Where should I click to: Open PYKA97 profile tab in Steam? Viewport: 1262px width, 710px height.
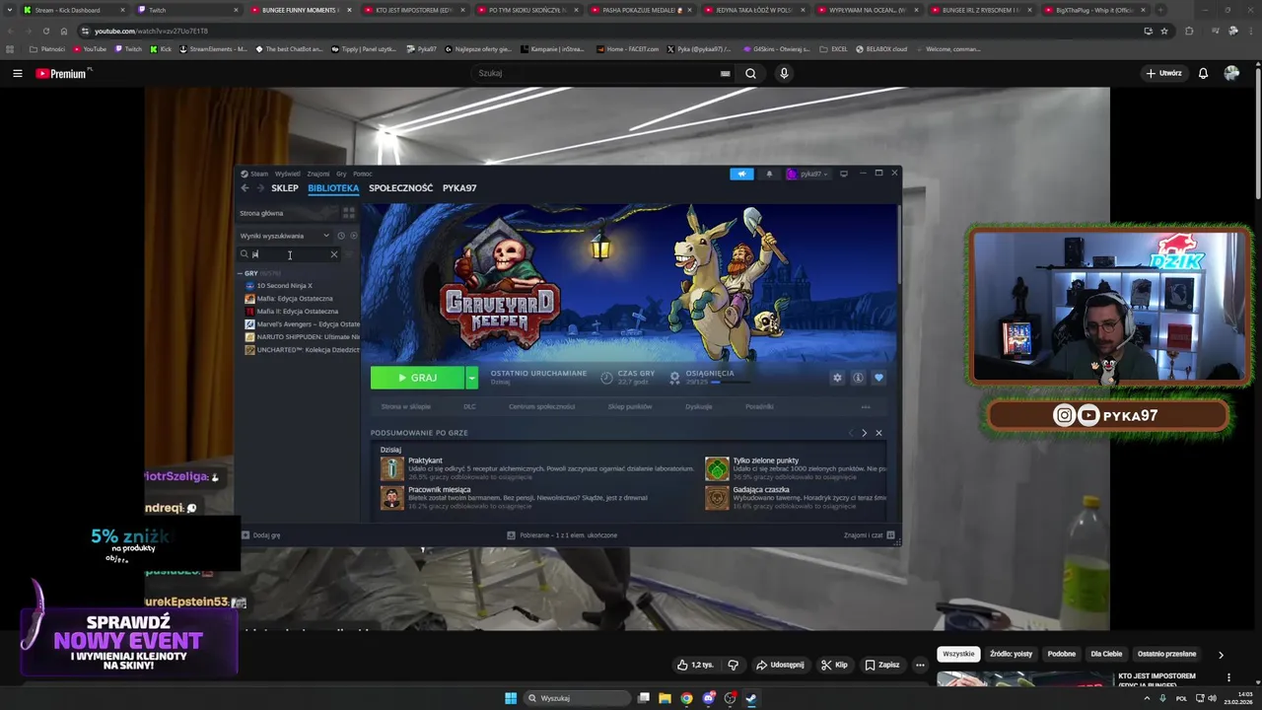[459, 187]
